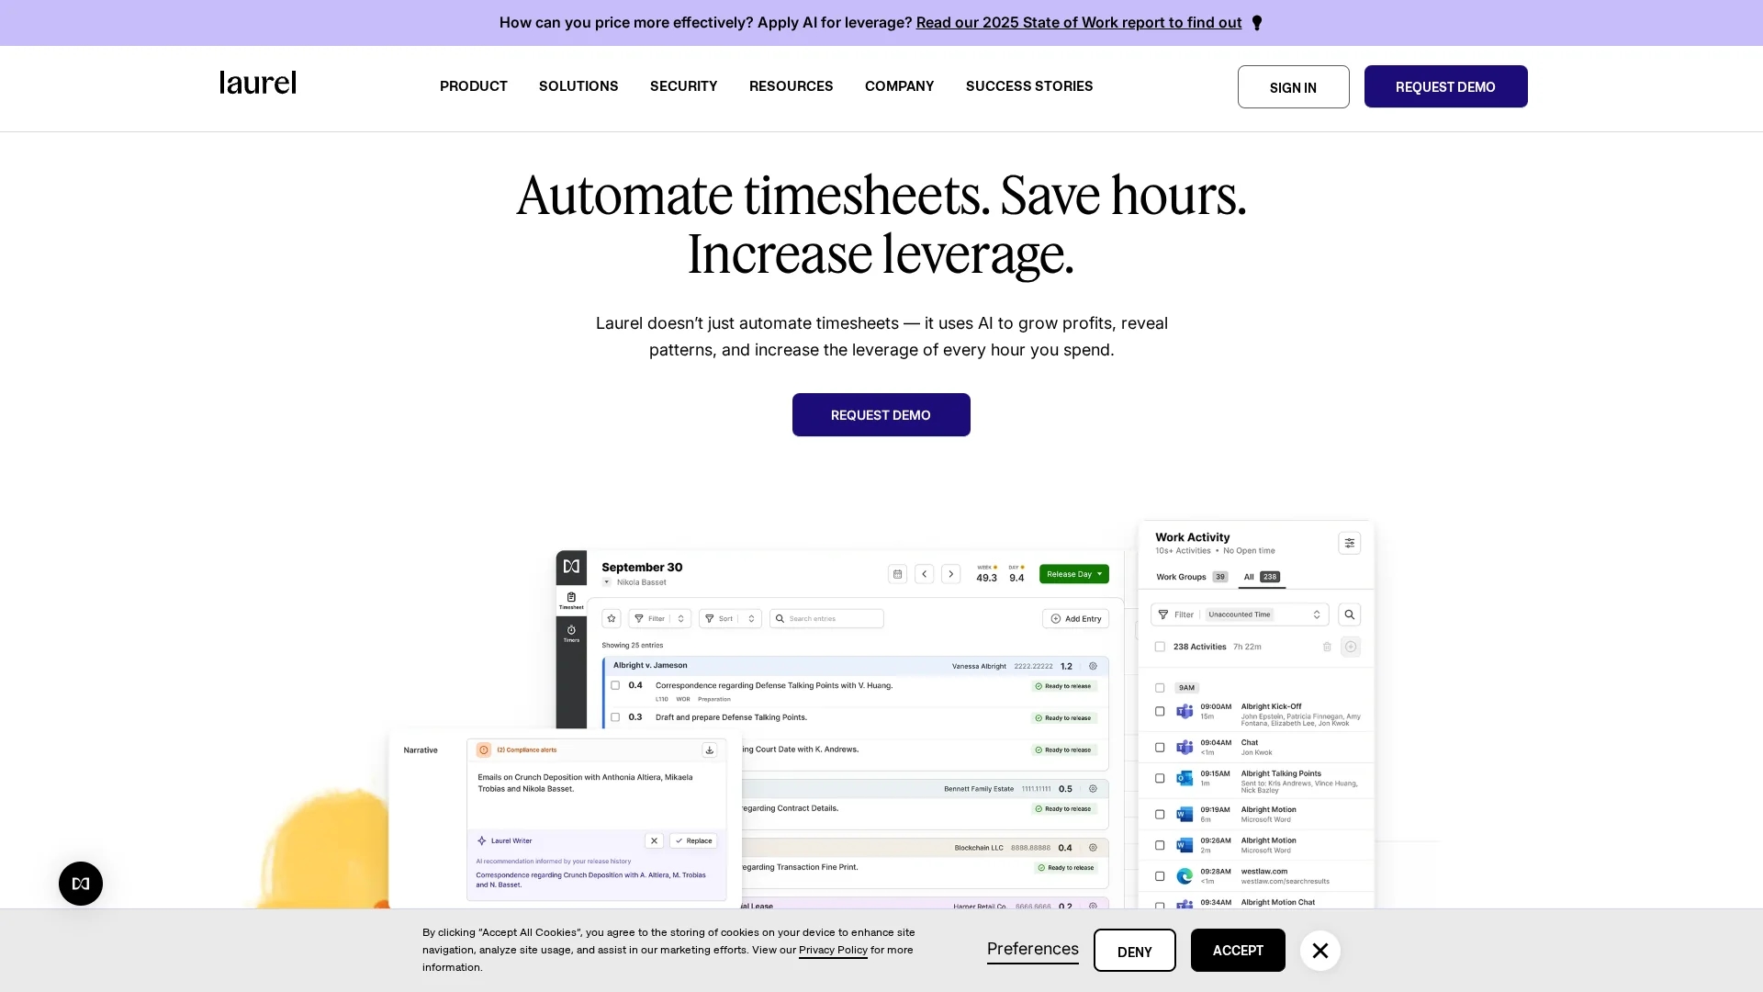Viewport: 1763px width, 992px height.
Task: Check the 9AM group checkbox
Action: tap(1160, 688)
